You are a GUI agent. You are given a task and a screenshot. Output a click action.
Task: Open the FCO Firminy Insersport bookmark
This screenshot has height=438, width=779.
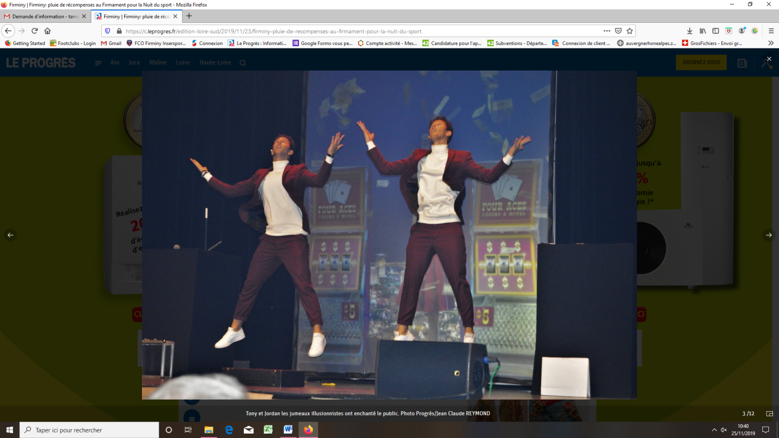pyautogui.click(x=156, y=43)
